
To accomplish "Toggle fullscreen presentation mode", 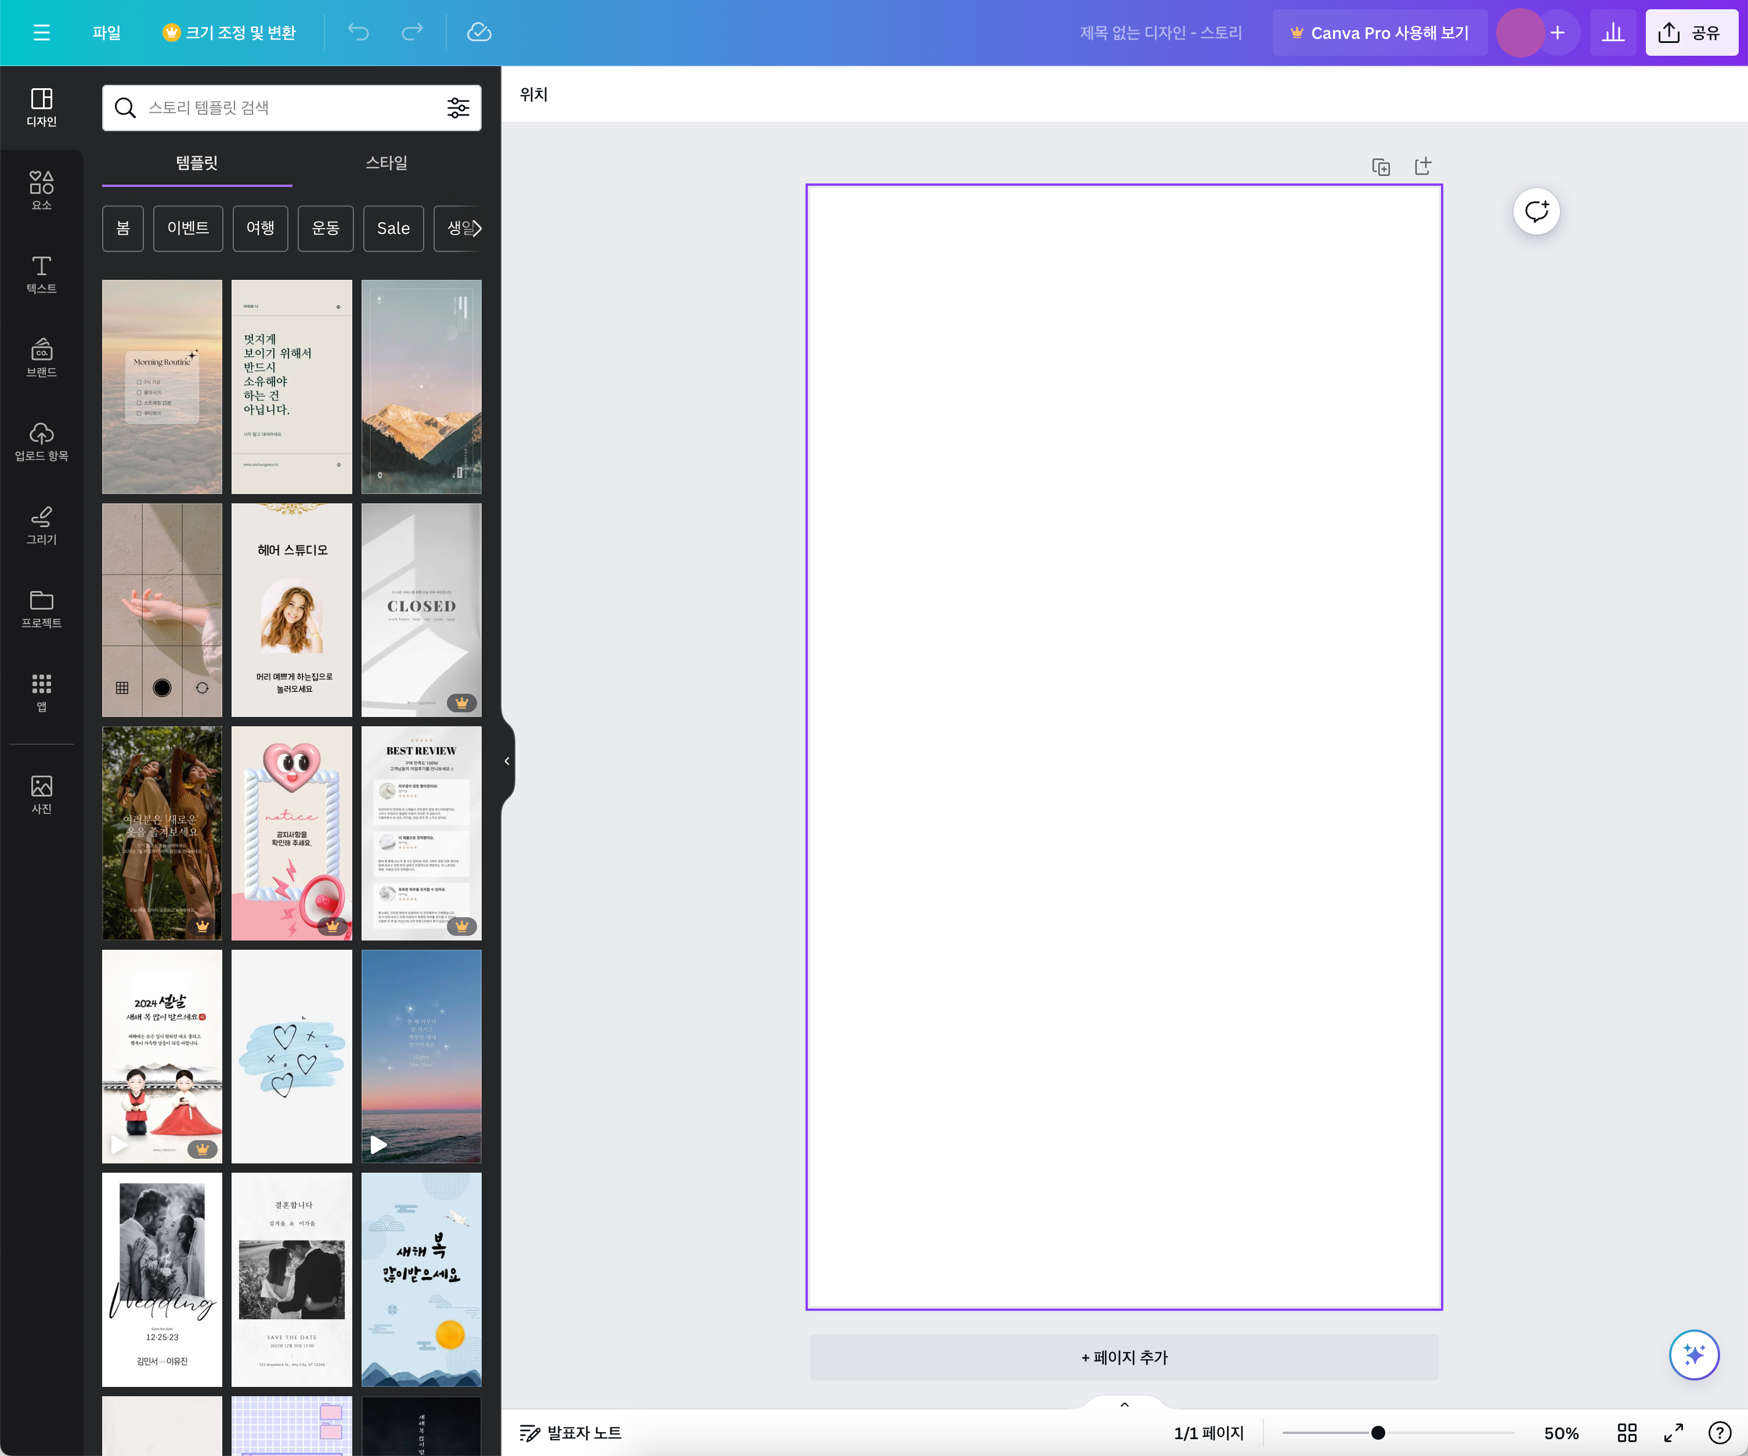I will pyautogui.click(x=1673, y=1433).
